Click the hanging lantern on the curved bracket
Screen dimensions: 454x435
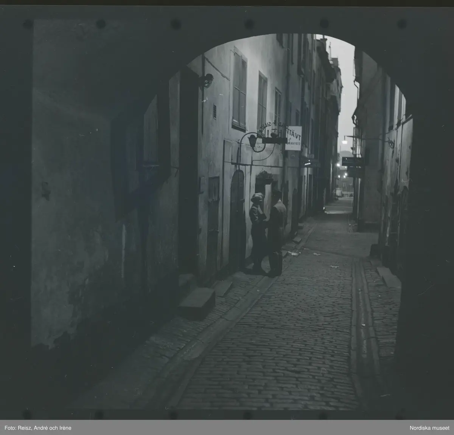click(x=252, y=141)
